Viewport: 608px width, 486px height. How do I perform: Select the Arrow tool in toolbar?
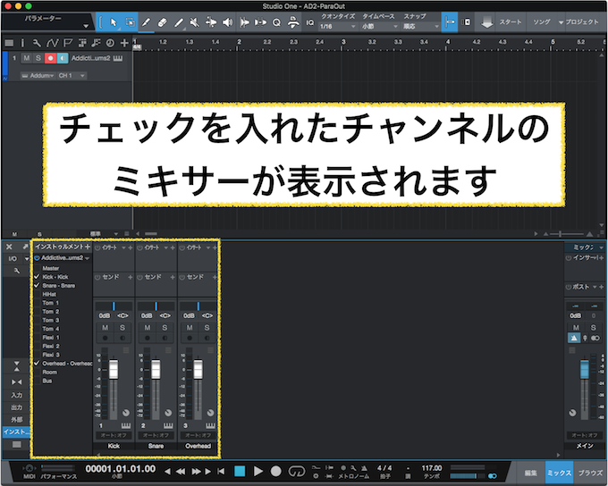point(114,22)
